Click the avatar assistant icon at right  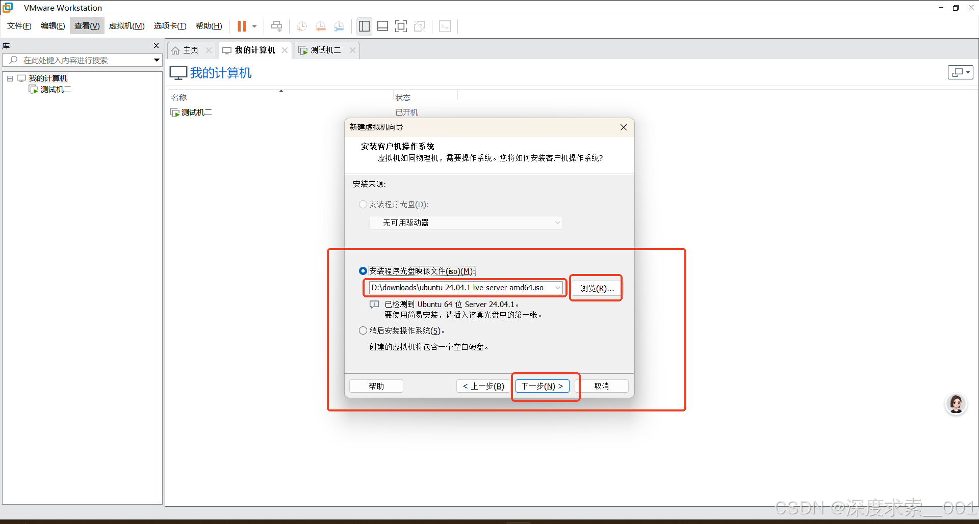coord(956,404)
